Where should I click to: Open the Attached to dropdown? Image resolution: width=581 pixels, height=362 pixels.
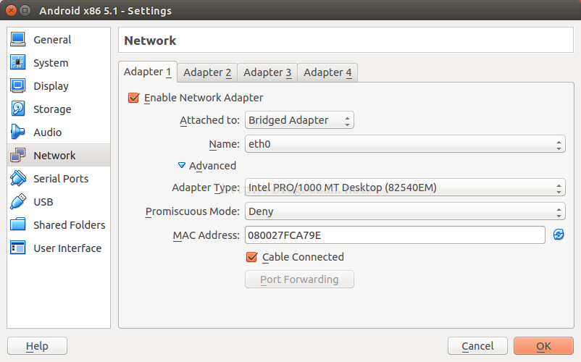299,120
